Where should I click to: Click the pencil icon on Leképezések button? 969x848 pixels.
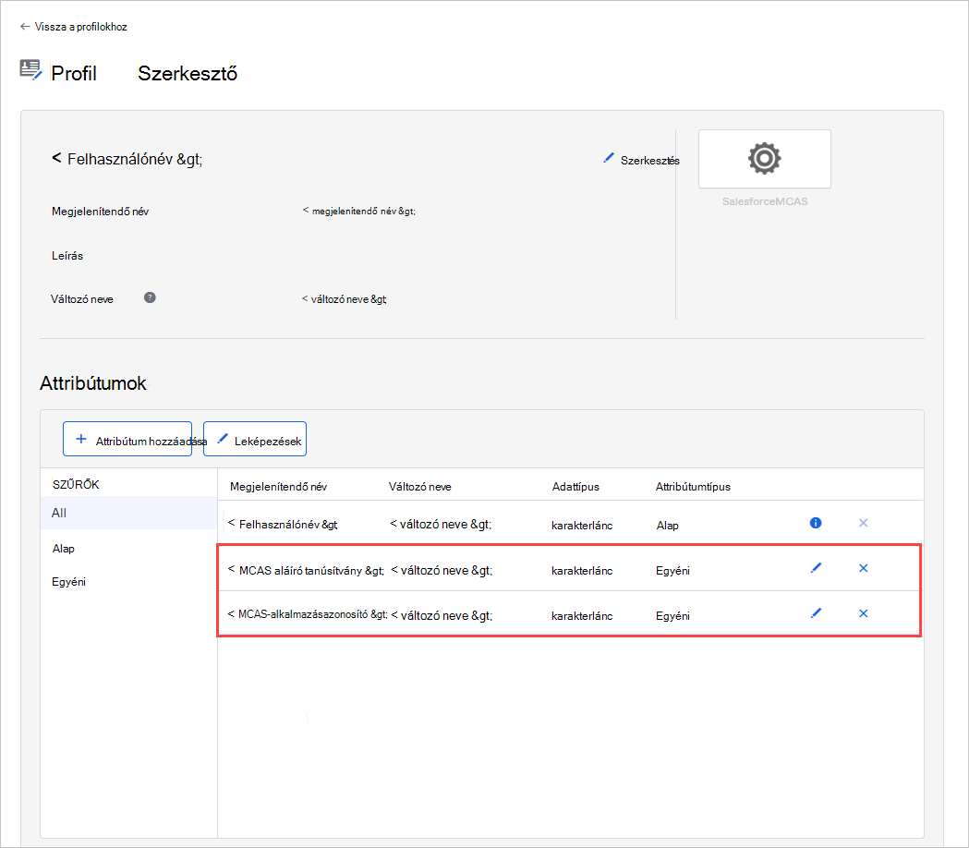[223, 439]
